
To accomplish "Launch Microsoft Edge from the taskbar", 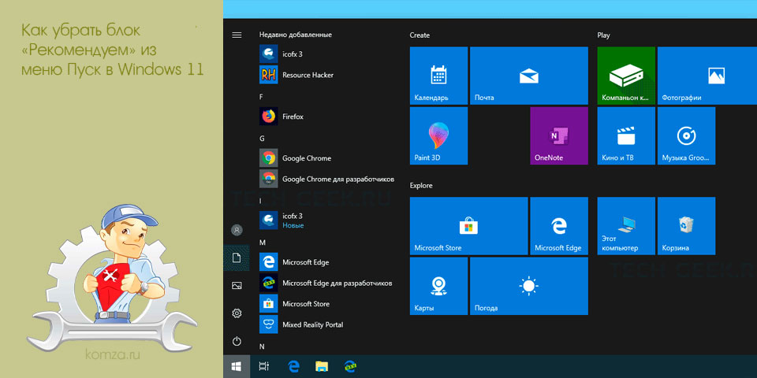I will (x=293, y=366).
